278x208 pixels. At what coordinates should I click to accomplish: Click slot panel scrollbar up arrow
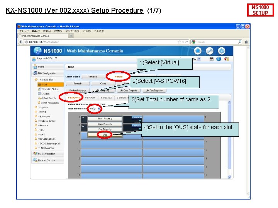click(x=229, y=102)
